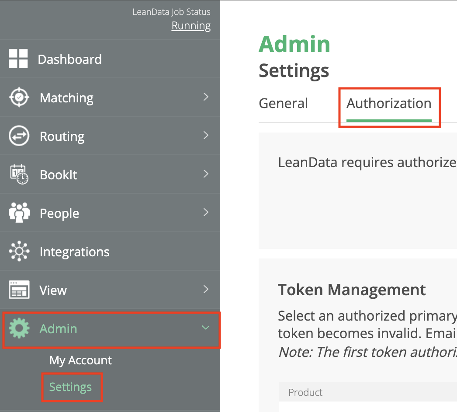457x412 pixels.
Task: Expand the People menu chevron
Action: [x=206, y=213]
